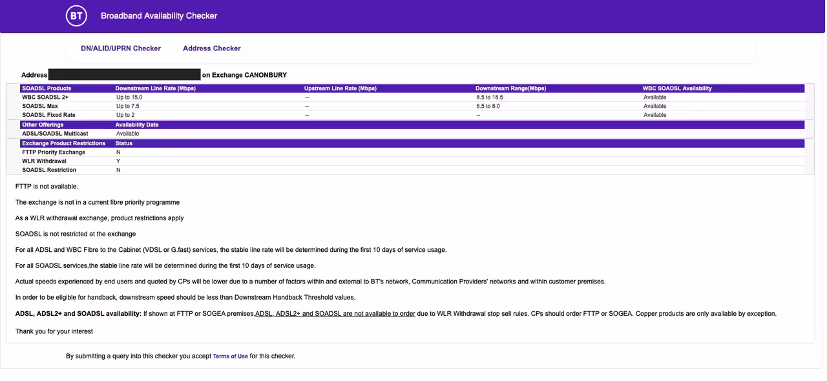Select the SOADSL Max row label

[x=40, y=106]
